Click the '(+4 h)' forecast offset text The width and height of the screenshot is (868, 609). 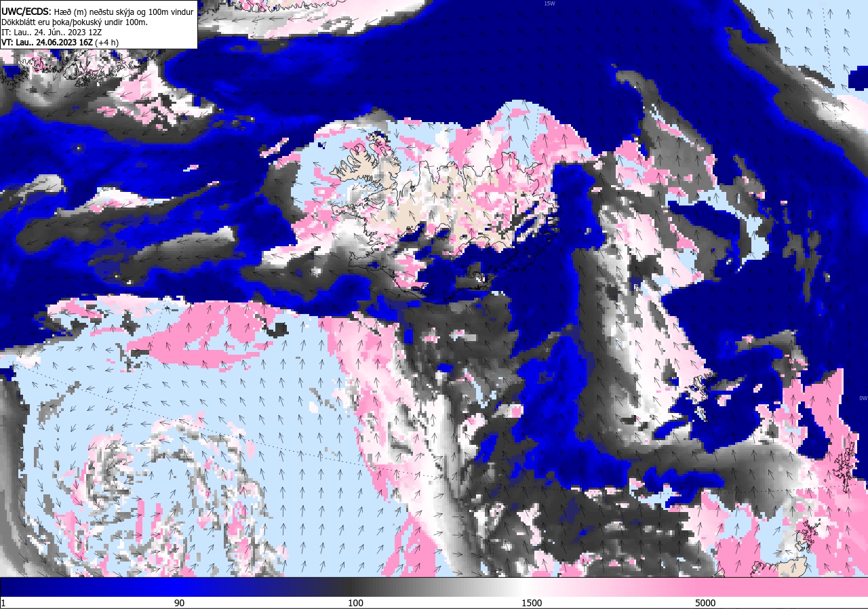[x=106, y=42]
